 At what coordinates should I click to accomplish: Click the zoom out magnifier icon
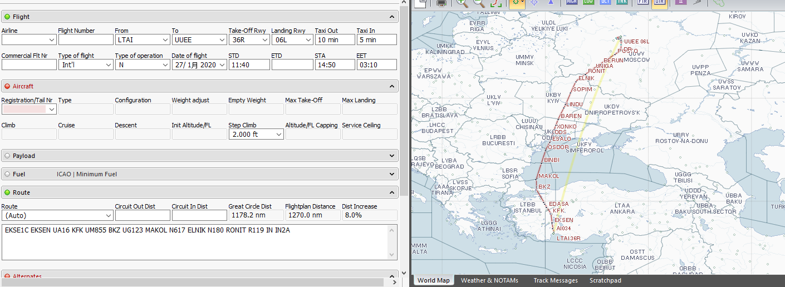[479, 2]
